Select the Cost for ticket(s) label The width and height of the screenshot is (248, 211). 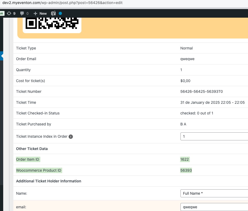(30, 81)
